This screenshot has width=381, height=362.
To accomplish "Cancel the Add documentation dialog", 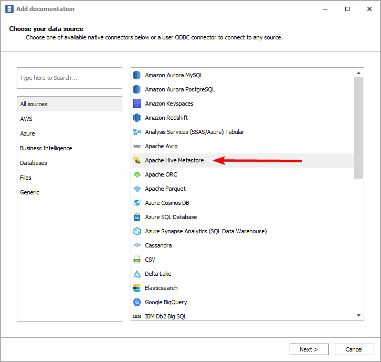I will 354,349.
